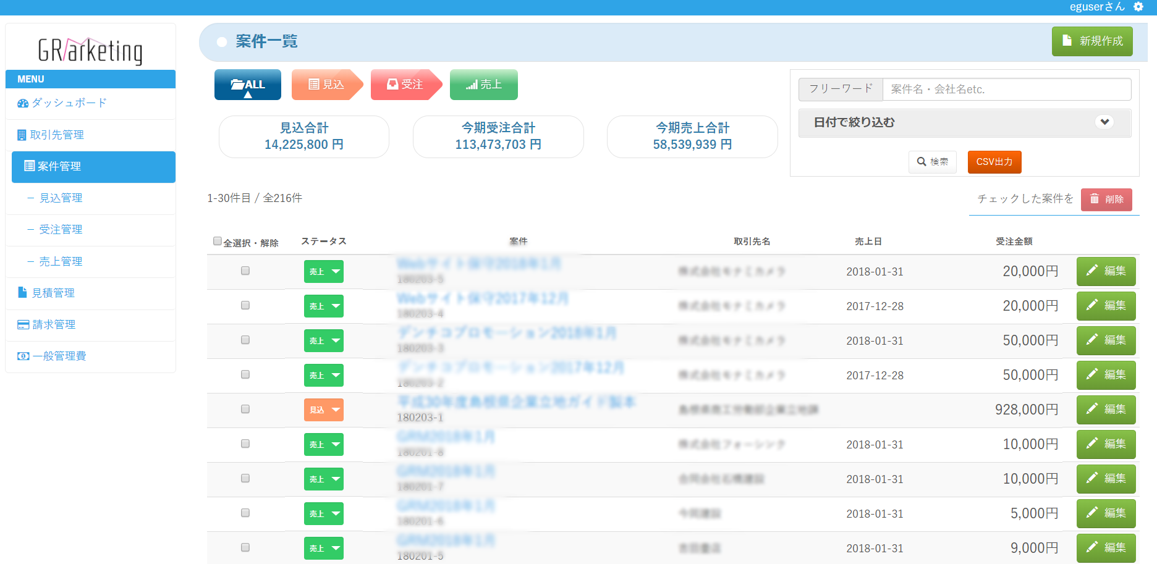Open status dropdown for 9,000円 row
The width and height of the screenshot is (1157, 564).
pyautogui.click(x=324, y=549)
